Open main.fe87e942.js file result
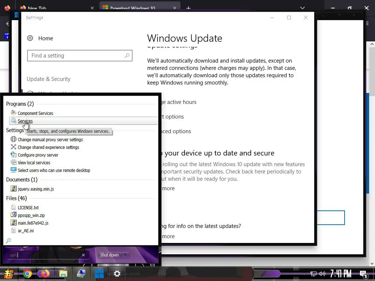This screenshot has height=281, width=375. [33, 223]
